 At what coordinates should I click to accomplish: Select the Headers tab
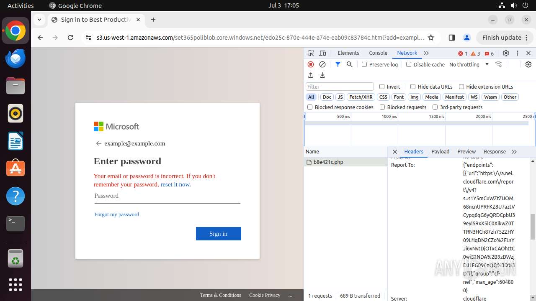(x=414, y=152)
